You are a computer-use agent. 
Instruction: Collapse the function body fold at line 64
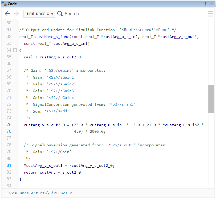(x=15, y=50)
